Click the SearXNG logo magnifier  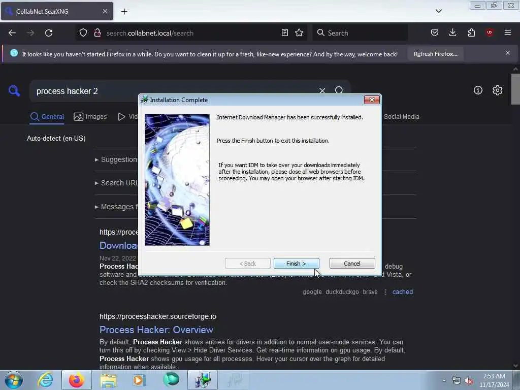coord(14,90)
